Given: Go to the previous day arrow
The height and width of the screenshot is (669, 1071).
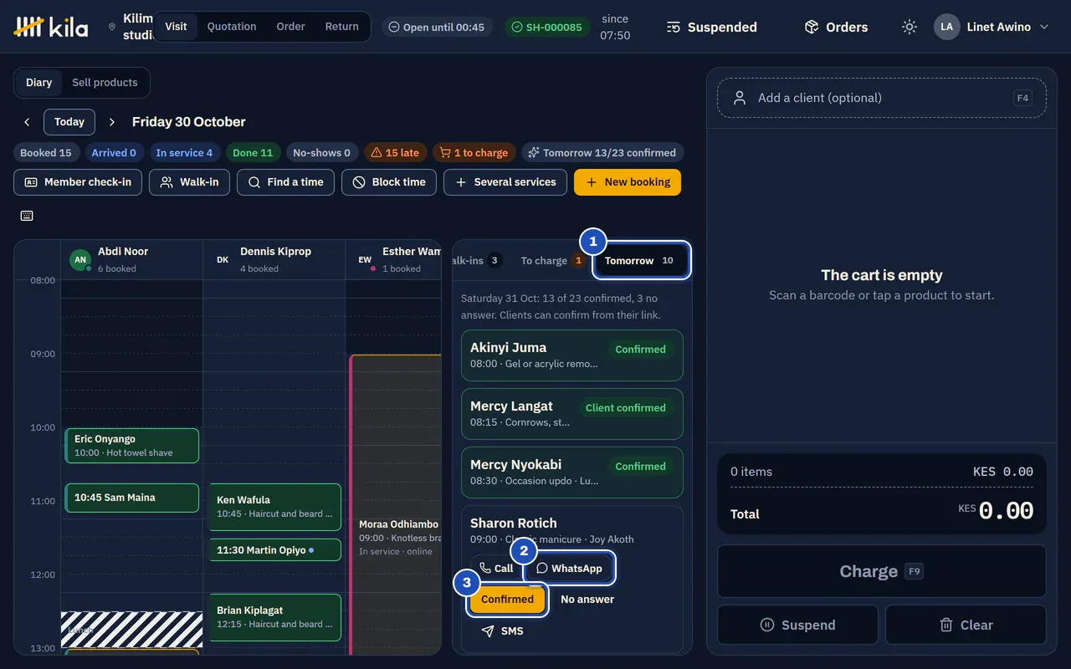Looking at the screenshot, I should point(27,122).
